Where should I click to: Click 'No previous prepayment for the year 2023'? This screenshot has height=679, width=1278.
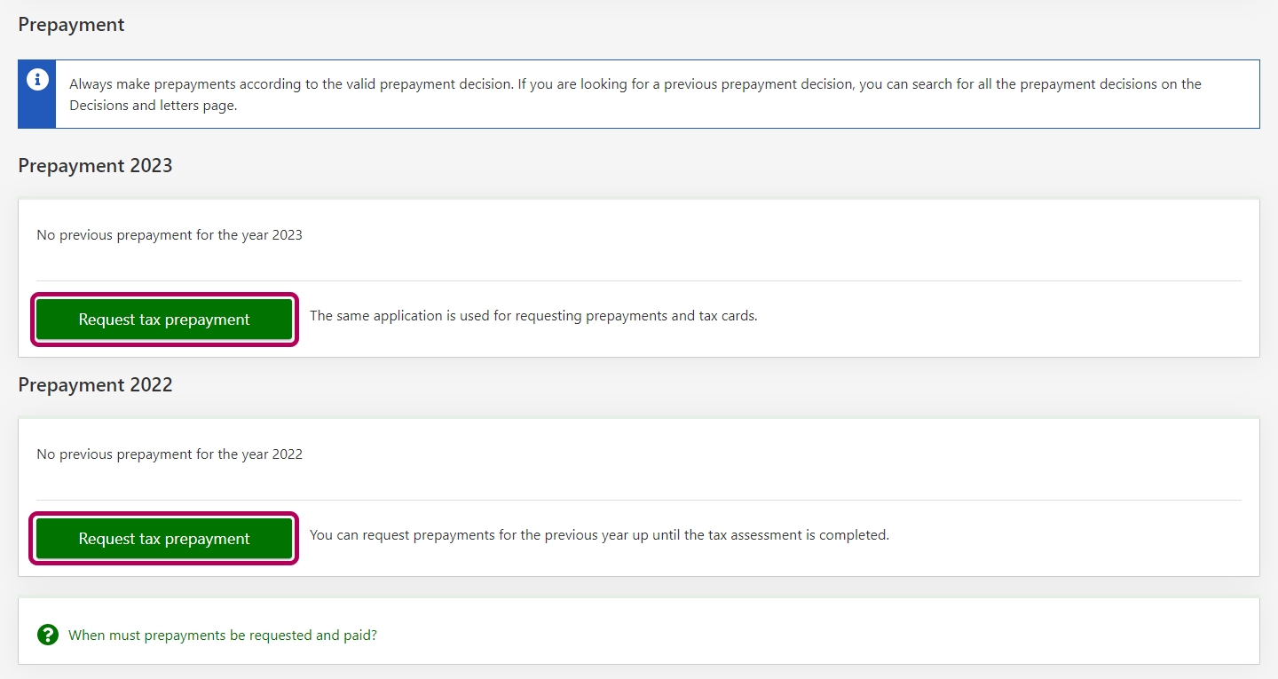click(170, 235)
